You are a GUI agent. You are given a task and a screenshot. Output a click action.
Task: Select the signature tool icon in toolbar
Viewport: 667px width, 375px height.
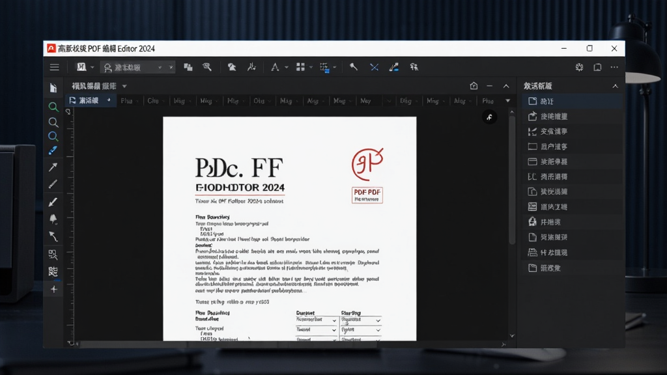click(251, 67)
